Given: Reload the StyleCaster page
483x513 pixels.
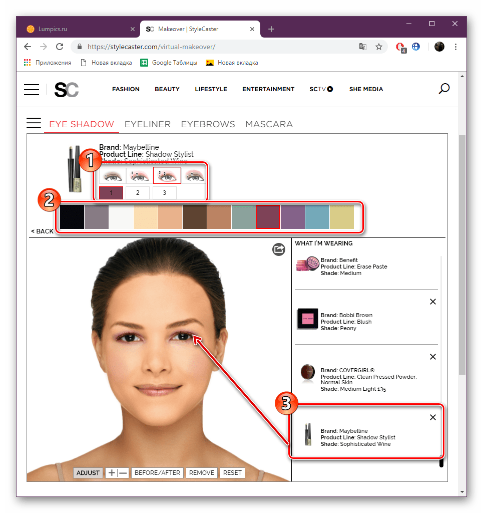Looking at the screenshot, I should pos(60,47).
